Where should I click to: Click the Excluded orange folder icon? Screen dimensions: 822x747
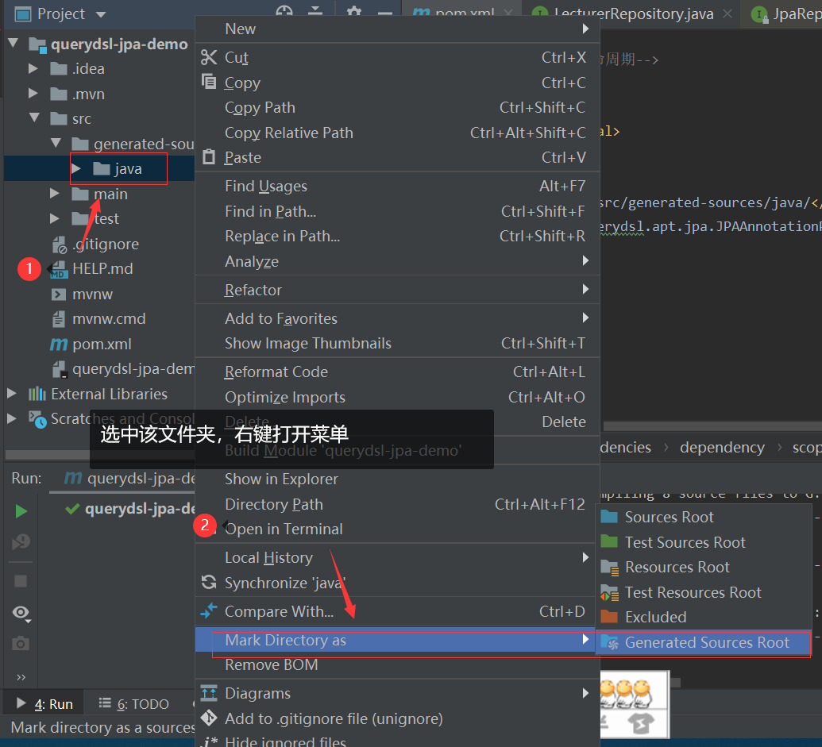(x=608, y=616)
